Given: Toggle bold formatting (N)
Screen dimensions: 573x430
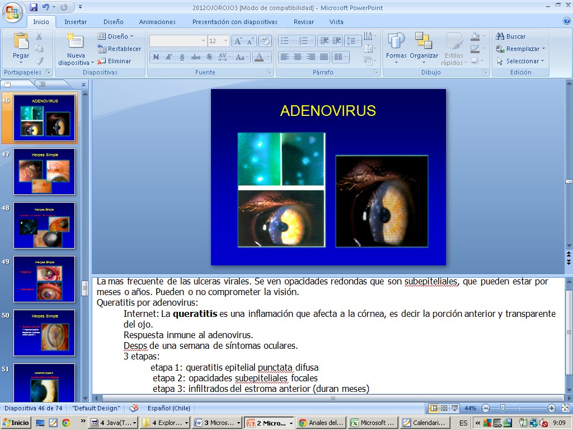Looking at the screenshot, I should click(156, 57).
